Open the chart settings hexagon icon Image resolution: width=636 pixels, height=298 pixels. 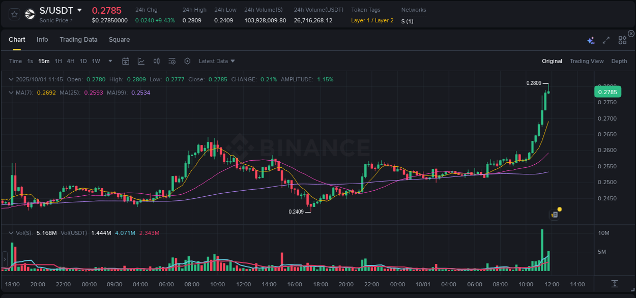tap(187, 61)
